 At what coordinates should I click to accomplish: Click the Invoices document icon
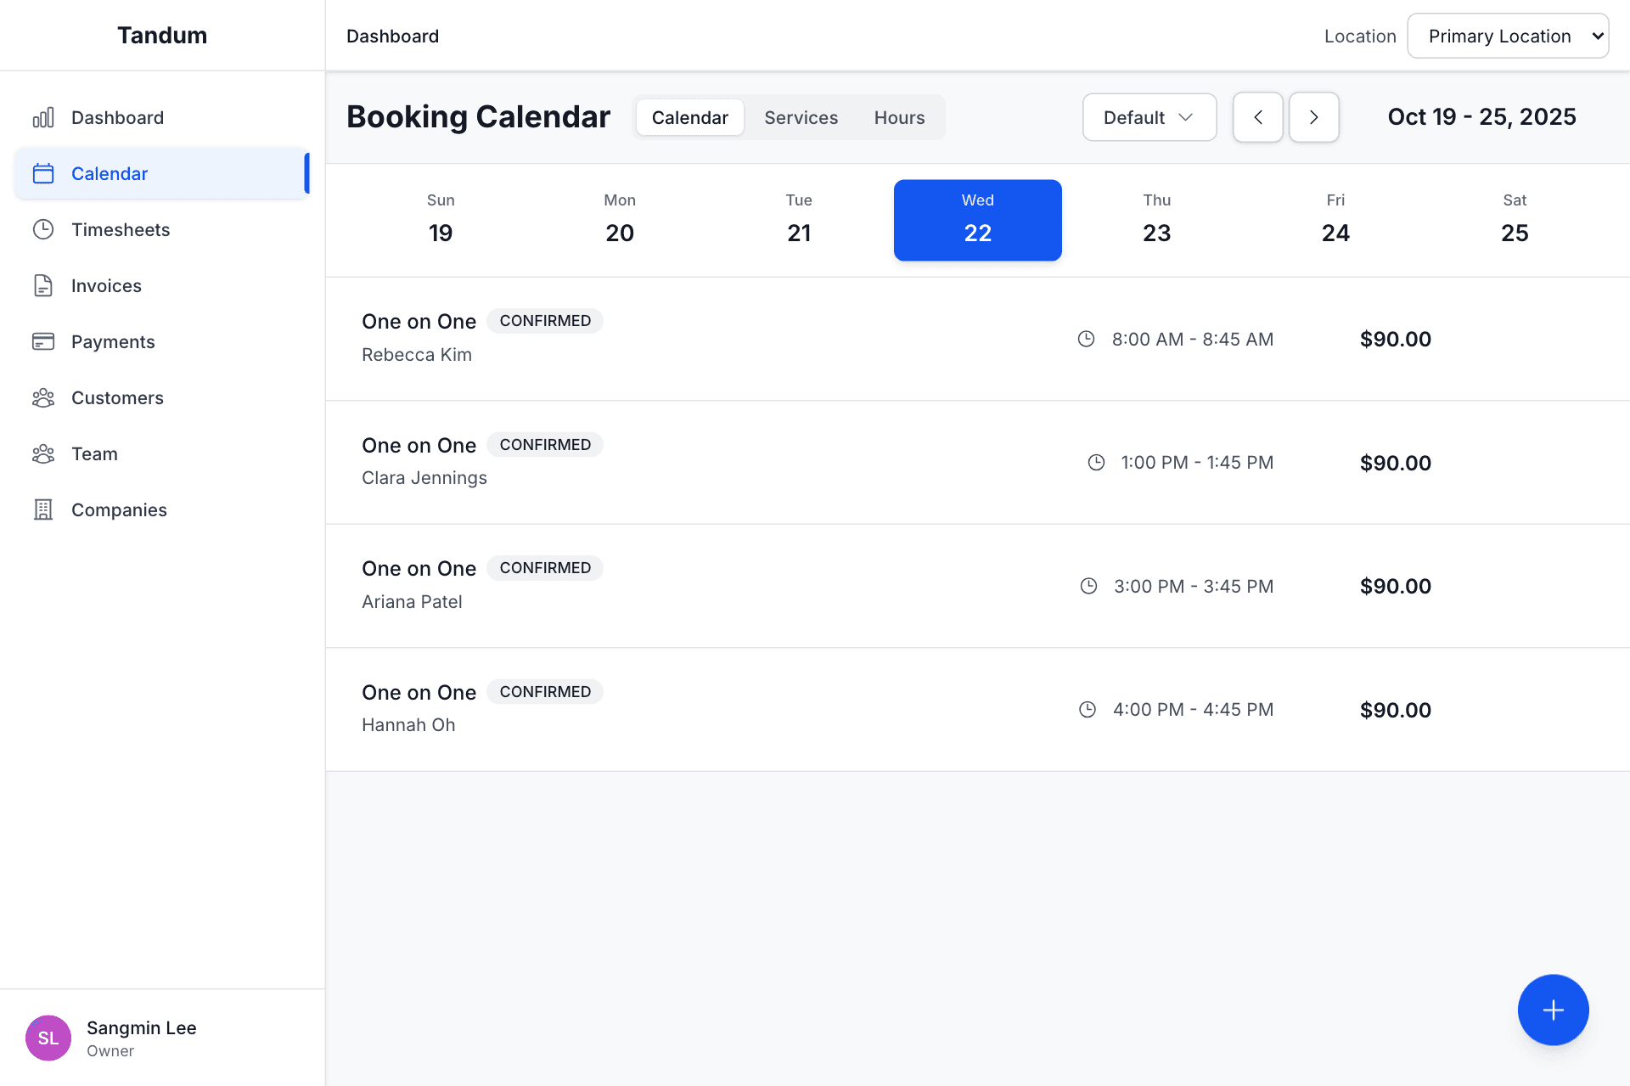(x=43, y=285)
